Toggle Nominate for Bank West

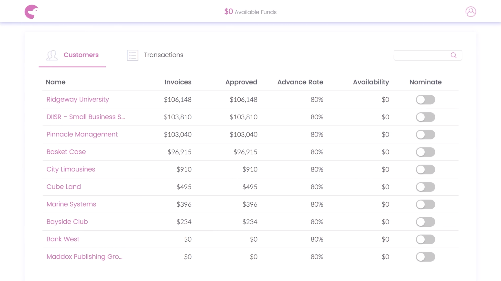click(425, 239)
